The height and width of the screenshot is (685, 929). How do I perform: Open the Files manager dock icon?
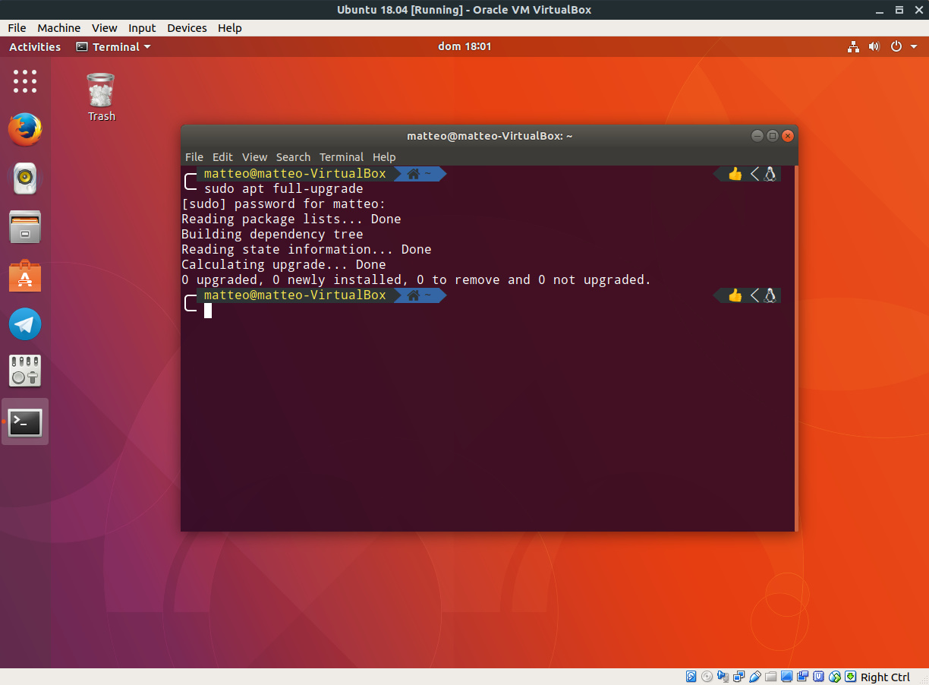coord(25,227)
